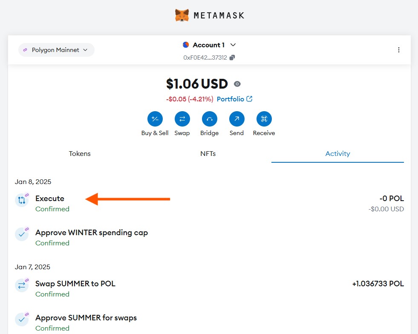
Task: Expand the Polygon Mainnet network dropdown
Action: pyautogui.click(x=56, y=50)
